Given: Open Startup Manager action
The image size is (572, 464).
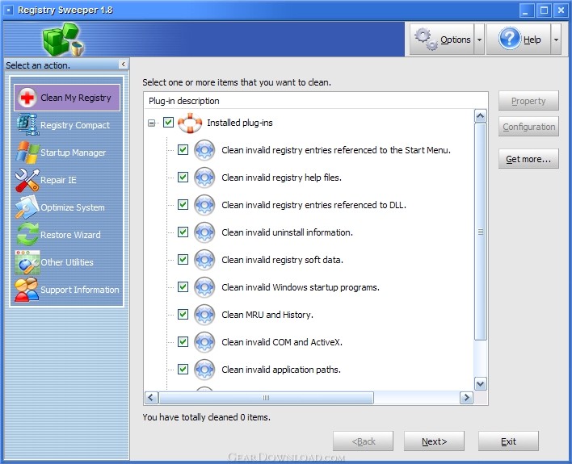Looking at the screenshot, I should tap(67, 153).
